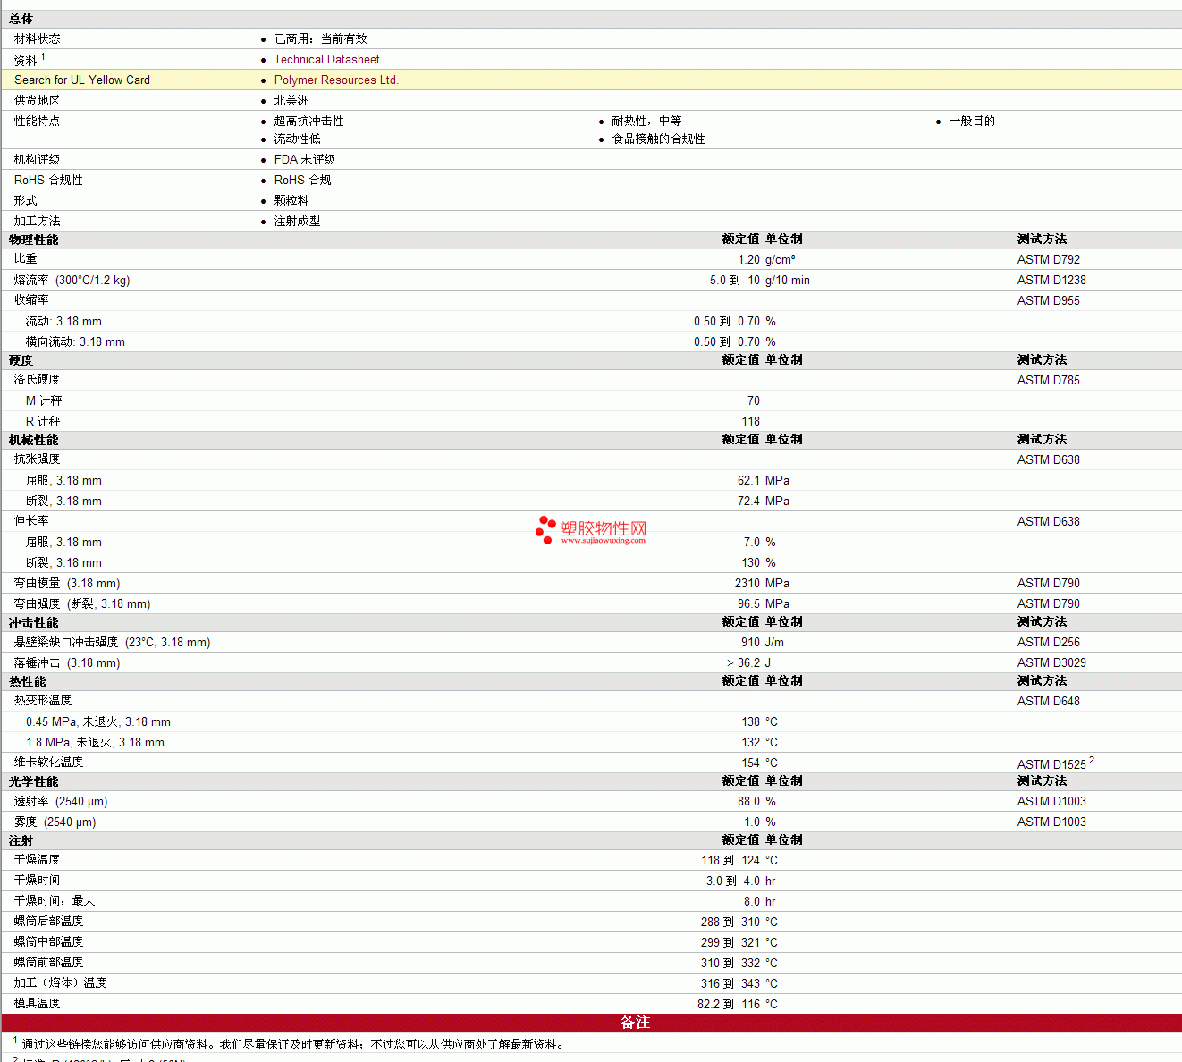Image resolution: width=1182 pixels, height=1062 pixels.
Task: Open the Technical Datasheet link
Action: 326,59
